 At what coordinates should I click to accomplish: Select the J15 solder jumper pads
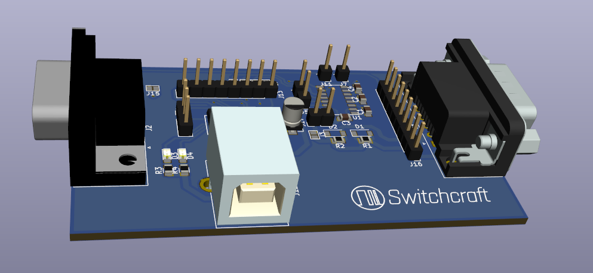[x=153, y=88]
